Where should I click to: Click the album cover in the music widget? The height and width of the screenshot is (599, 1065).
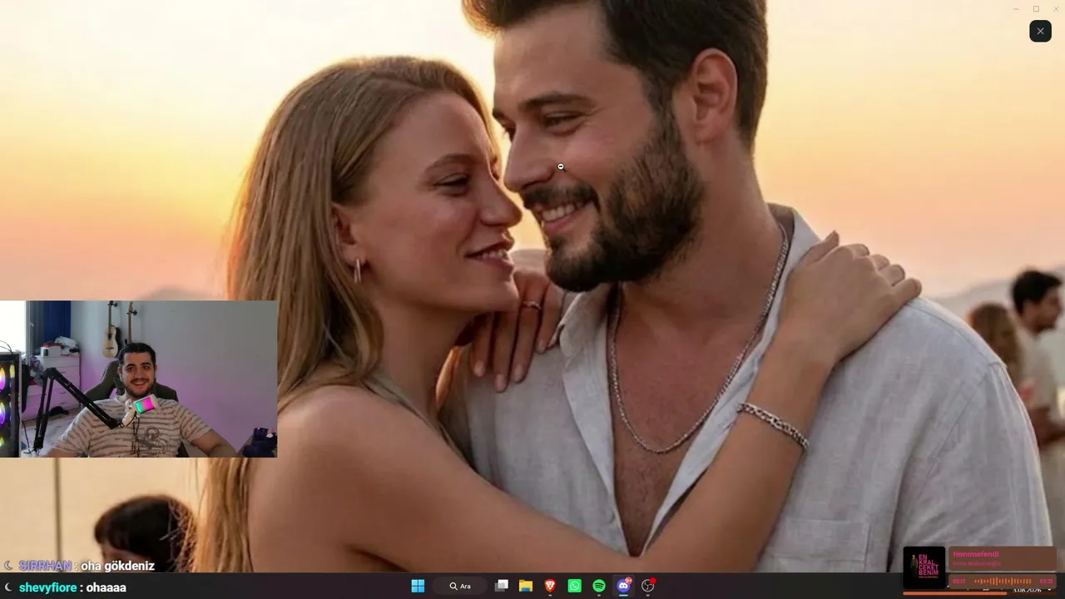pos(924,567)
